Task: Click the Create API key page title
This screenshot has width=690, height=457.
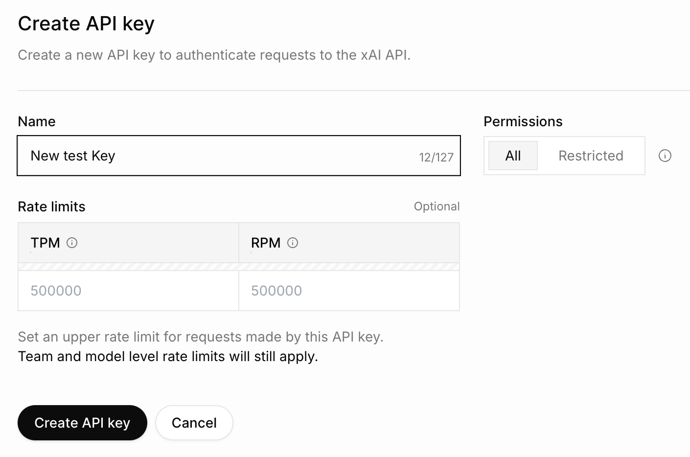Action: (x=86, y=23)
